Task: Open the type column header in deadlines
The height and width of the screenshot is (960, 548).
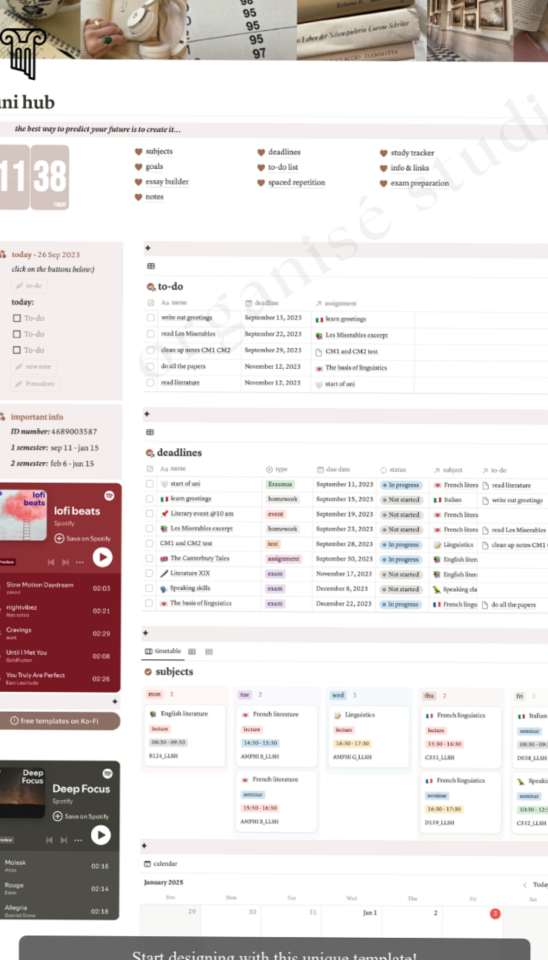Action: click(x=277, y=470)
